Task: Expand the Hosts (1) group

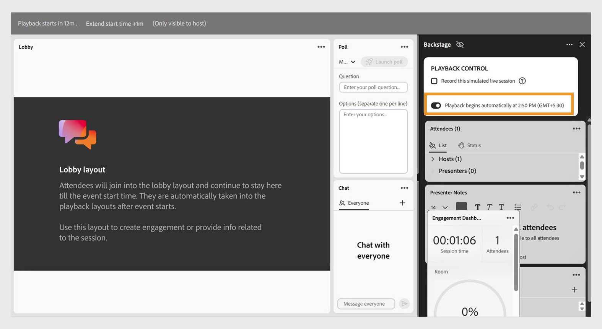Action: (433, 159)
